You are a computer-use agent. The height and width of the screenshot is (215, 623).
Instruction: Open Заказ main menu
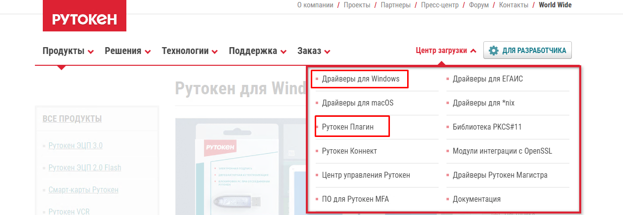pos(309,51)
